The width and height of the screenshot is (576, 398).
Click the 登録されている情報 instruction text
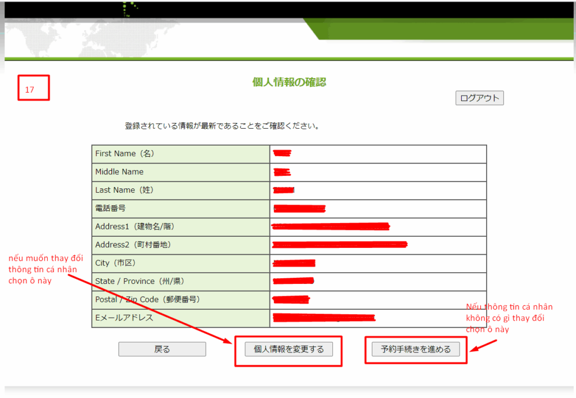tap(222, 126)
